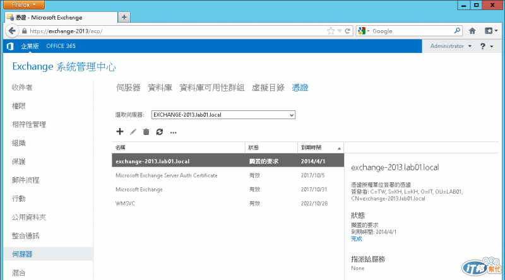Click the search magnifier in Google box
505x280 pixels.
pyautogui.click(x=457, y=30)
